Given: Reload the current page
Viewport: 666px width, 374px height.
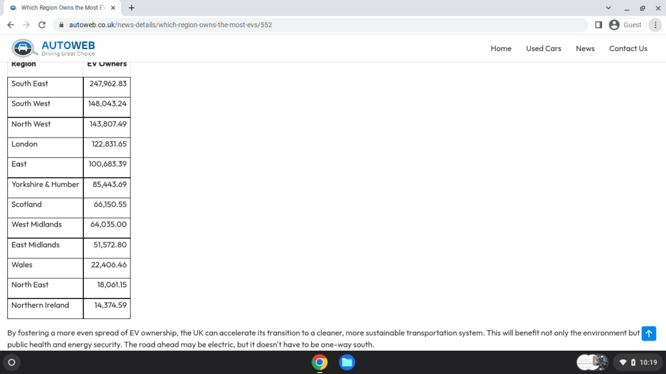Looking at the screenshot, I should [41, 25].
